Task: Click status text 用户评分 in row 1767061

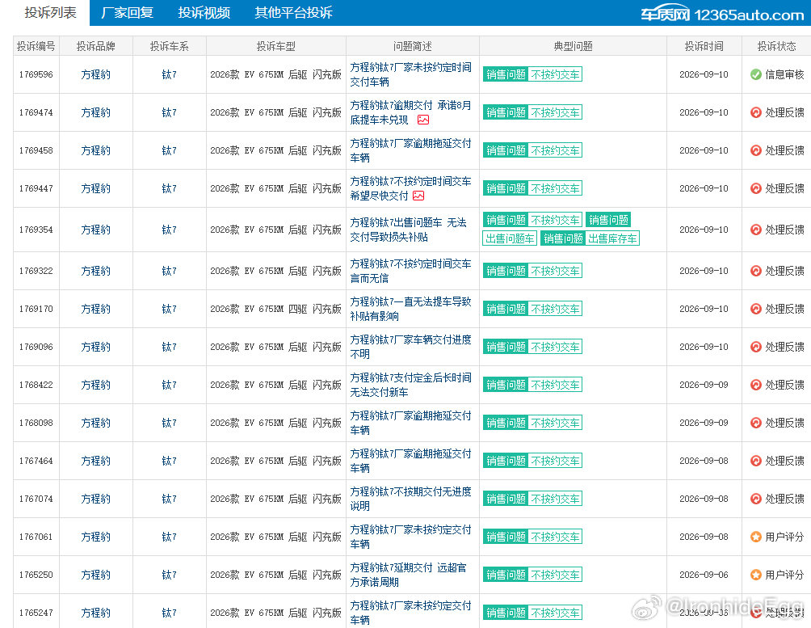Action: (784, 537)
